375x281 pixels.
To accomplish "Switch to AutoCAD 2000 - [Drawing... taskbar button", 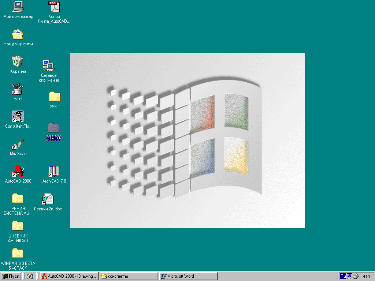I will click(69, 276).
